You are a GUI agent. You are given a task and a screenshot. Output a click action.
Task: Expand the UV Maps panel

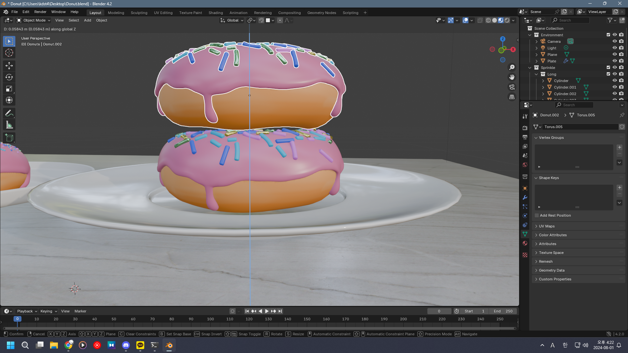point(547,226)
